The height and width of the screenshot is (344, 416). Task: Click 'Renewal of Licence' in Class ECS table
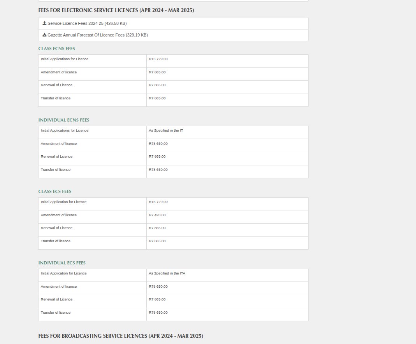56,228
